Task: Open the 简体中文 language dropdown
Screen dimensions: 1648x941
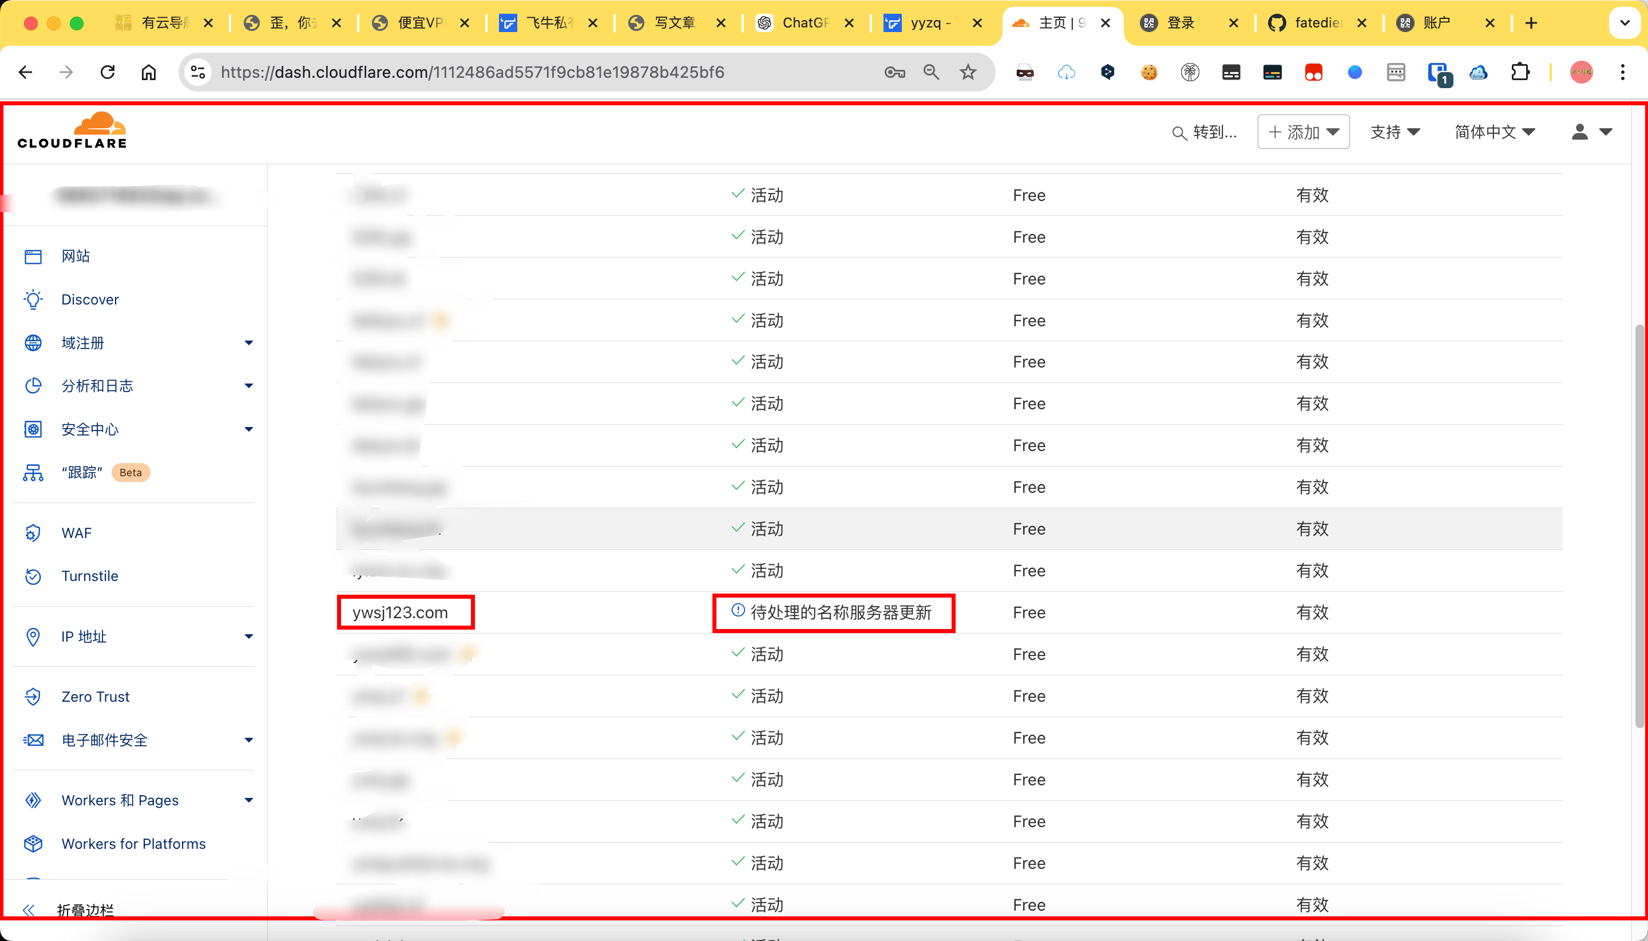Action: tap(1494, 132)
